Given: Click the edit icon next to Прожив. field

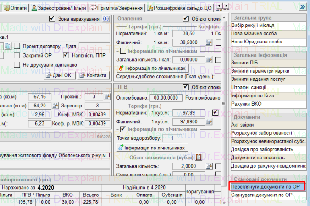Looking at the screenshot, I should 107,96.
